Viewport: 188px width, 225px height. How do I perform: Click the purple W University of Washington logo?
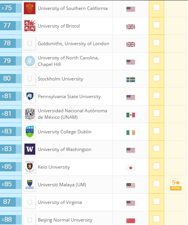[30, 149]
